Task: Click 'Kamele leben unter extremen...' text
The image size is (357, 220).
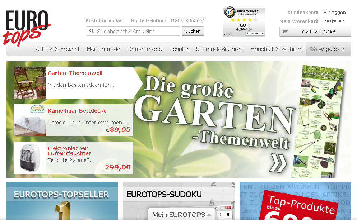Action: tap(87, 123)
